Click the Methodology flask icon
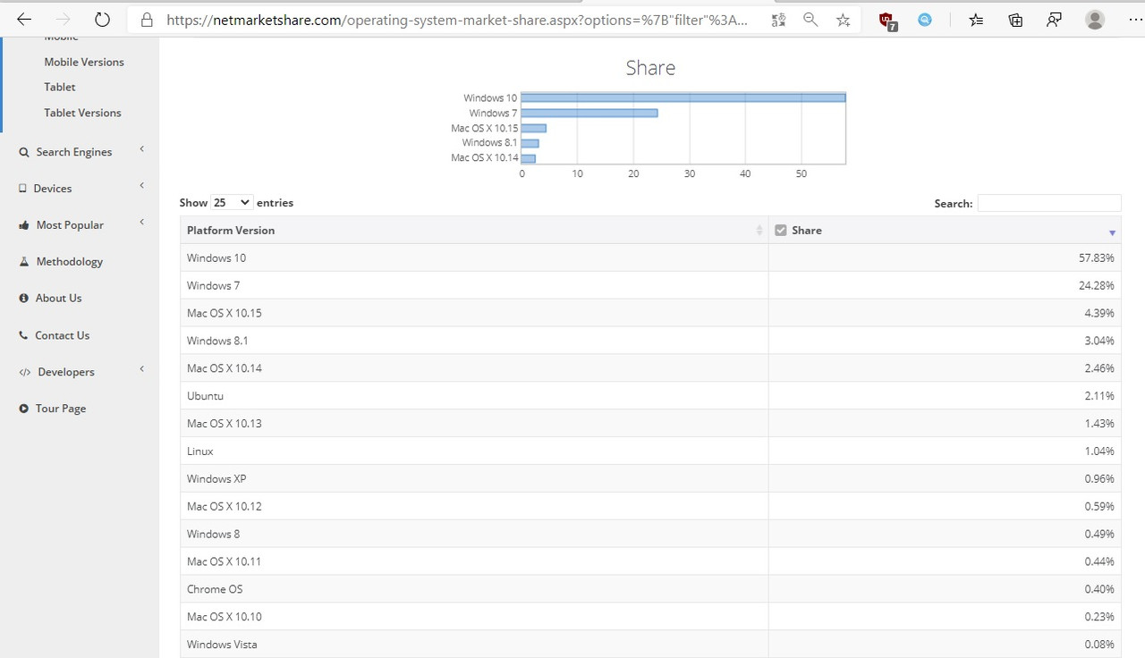This screenshot has width=1145, height=658. (24, 262)
